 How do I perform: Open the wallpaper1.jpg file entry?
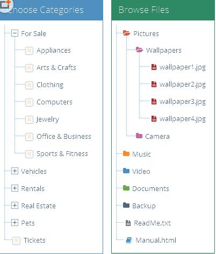[183, 67]
